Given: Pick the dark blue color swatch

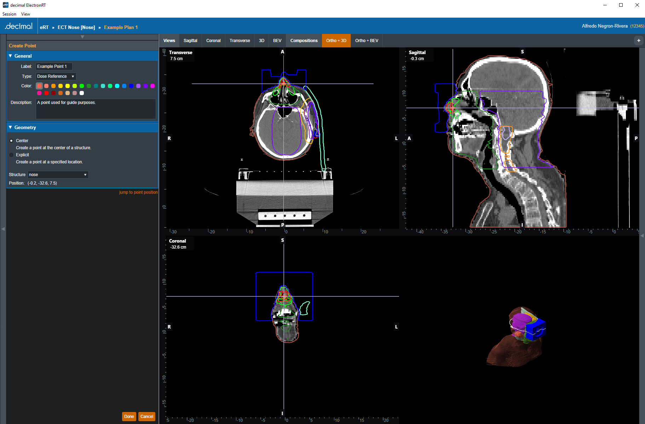Looking at the screenshot, I should (x=131, y=86).
